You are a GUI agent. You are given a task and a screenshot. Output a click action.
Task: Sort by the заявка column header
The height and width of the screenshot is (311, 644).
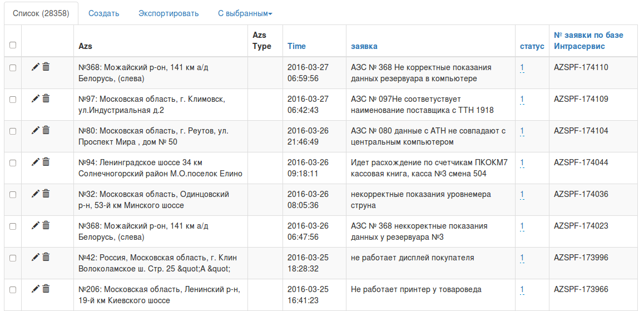point(364,46)
